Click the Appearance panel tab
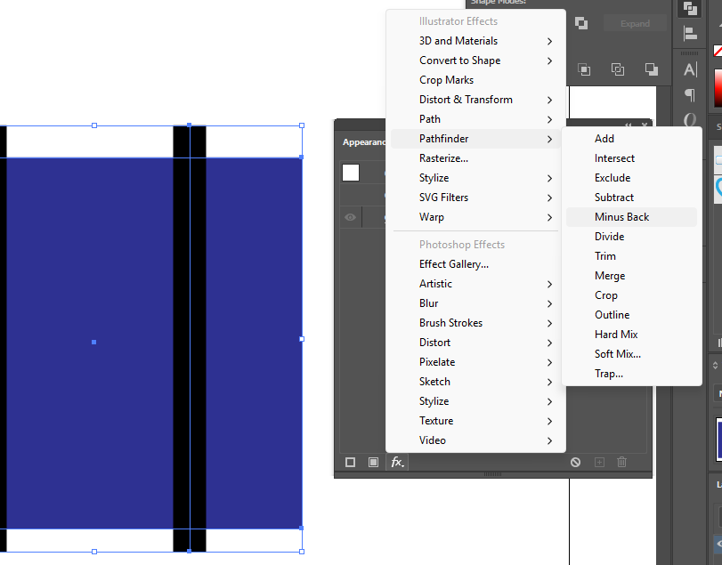This screenshot has height=565, width=722. coord(364,142)
